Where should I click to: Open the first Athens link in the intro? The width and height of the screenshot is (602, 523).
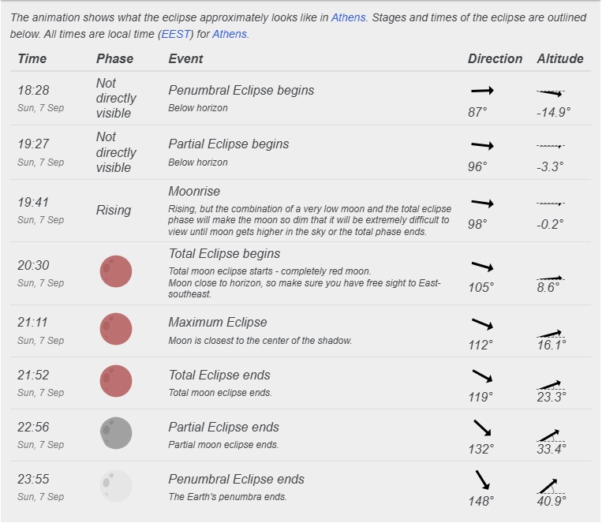tap(349, 17)
